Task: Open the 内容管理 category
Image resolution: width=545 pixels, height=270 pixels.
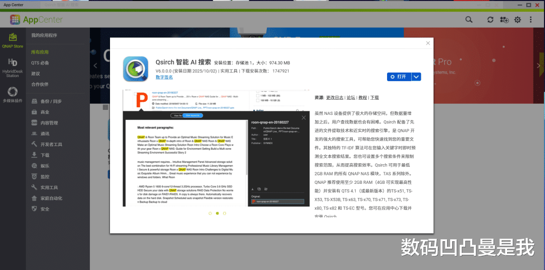Action: [44, 123]
